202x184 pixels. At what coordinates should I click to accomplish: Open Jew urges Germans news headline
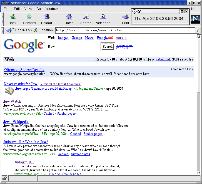(44, 89)
